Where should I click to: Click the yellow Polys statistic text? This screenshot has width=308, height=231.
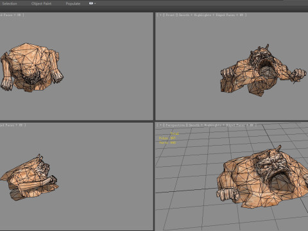coord(167,138)
